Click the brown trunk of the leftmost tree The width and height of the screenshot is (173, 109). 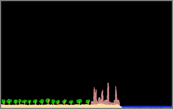[4, 103]
